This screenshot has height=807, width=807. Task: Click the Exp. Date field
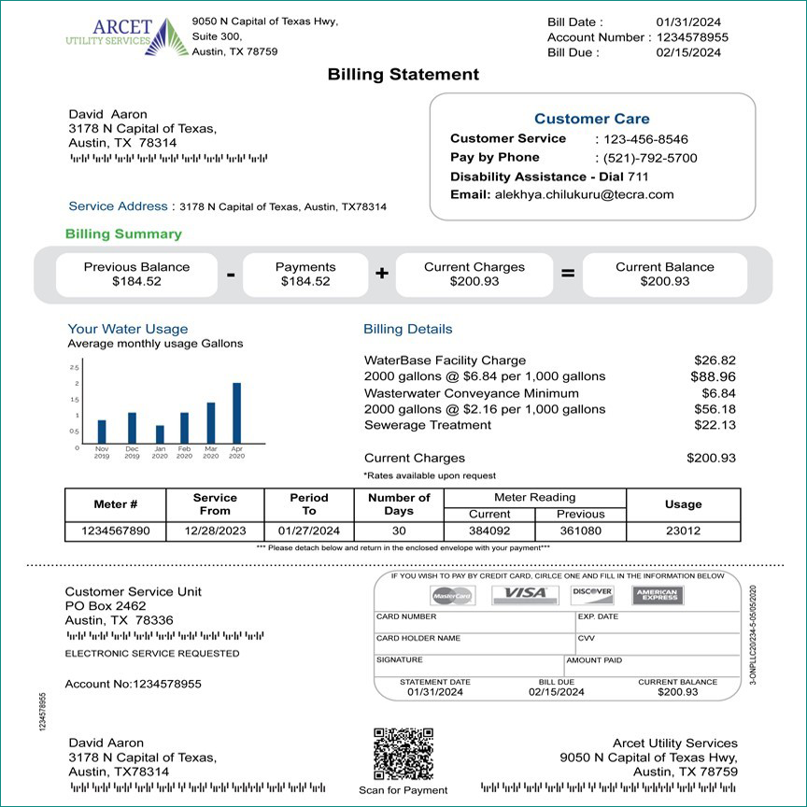[658, 622]
